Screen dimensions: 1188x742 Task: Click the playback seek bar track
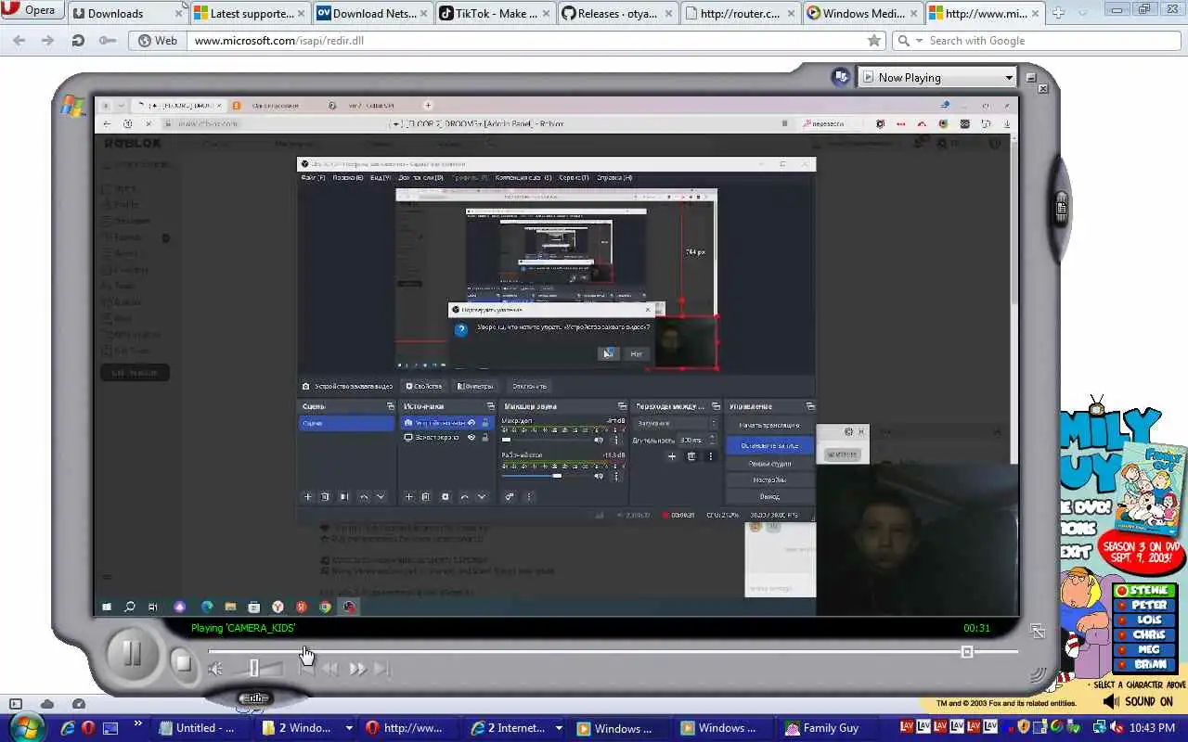[613, 652]
